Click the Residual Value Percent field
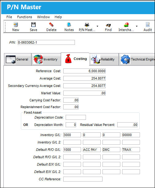Viewport: 155px width, 188px height. tap(127, 125)
